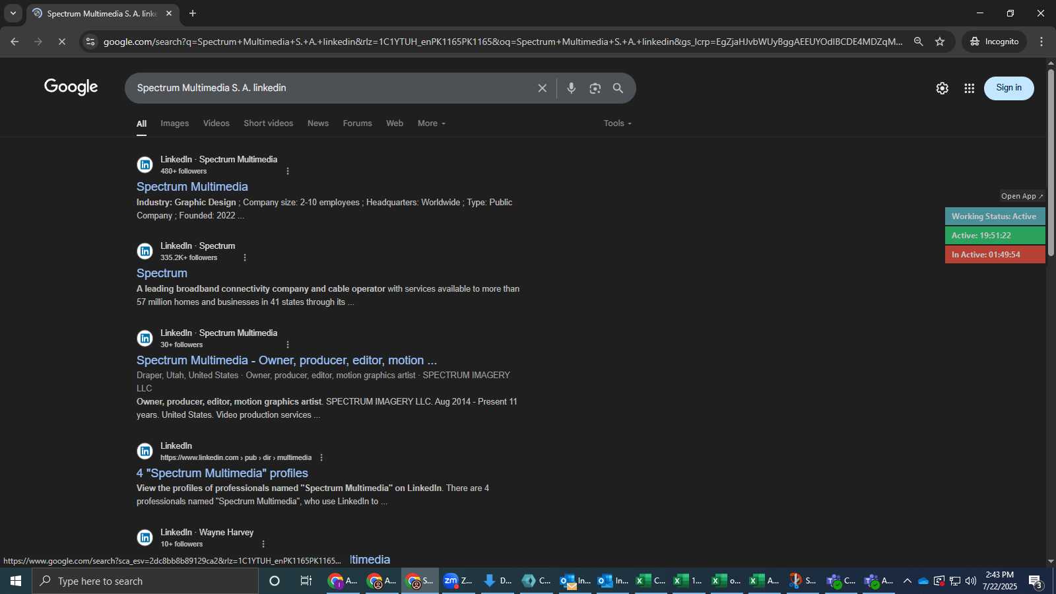Click the browser address bar URL
The height and width of the screenshot is (594, 1056).
tap(503, 42)
